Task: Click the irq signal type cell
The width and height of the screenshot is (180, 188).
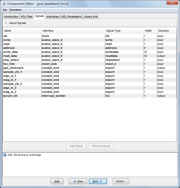Action: [x=124, y=96]
